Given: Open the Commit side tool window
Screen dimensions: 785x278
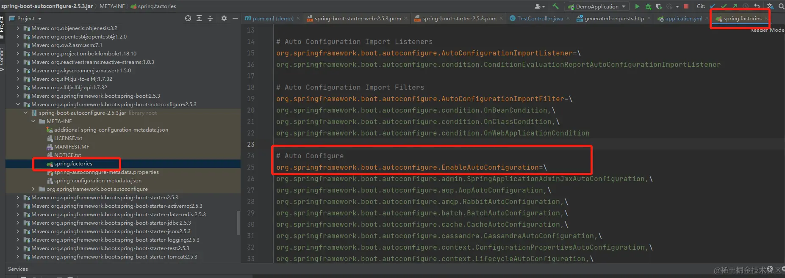Looking at the screenshot, I should click(x=2, y=59).
